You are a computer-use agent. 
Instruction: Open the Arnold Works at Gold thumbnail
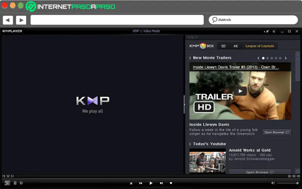pyautogui.click(x=207, y=161)
